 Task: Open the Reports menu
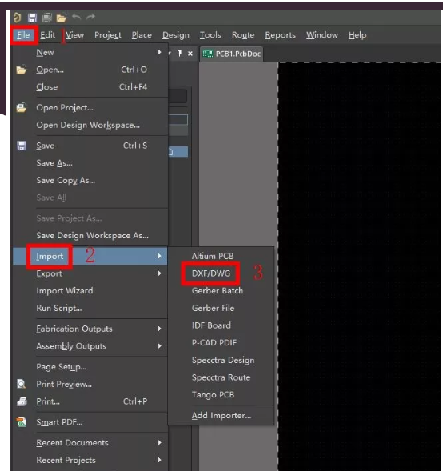280,35
